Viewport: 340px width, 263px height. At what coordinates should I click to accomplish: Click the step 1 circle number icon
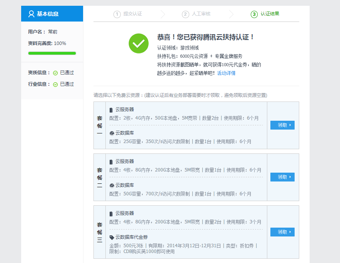click(117, 14)
